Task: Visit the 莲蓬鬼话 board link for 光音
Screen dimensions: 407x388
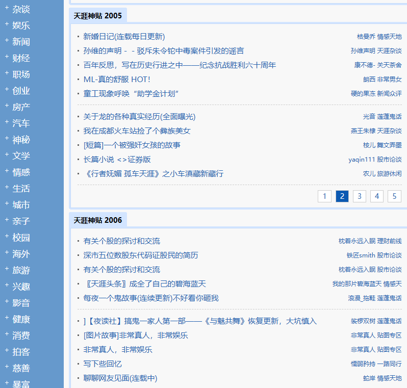Action: pyautogui.click(x=389, y=117)
